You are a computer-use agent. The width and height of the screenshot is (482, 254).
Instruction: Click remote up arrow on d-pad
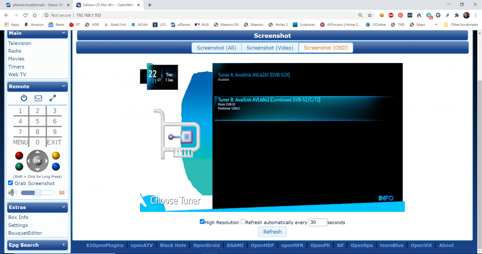(37, 152)
